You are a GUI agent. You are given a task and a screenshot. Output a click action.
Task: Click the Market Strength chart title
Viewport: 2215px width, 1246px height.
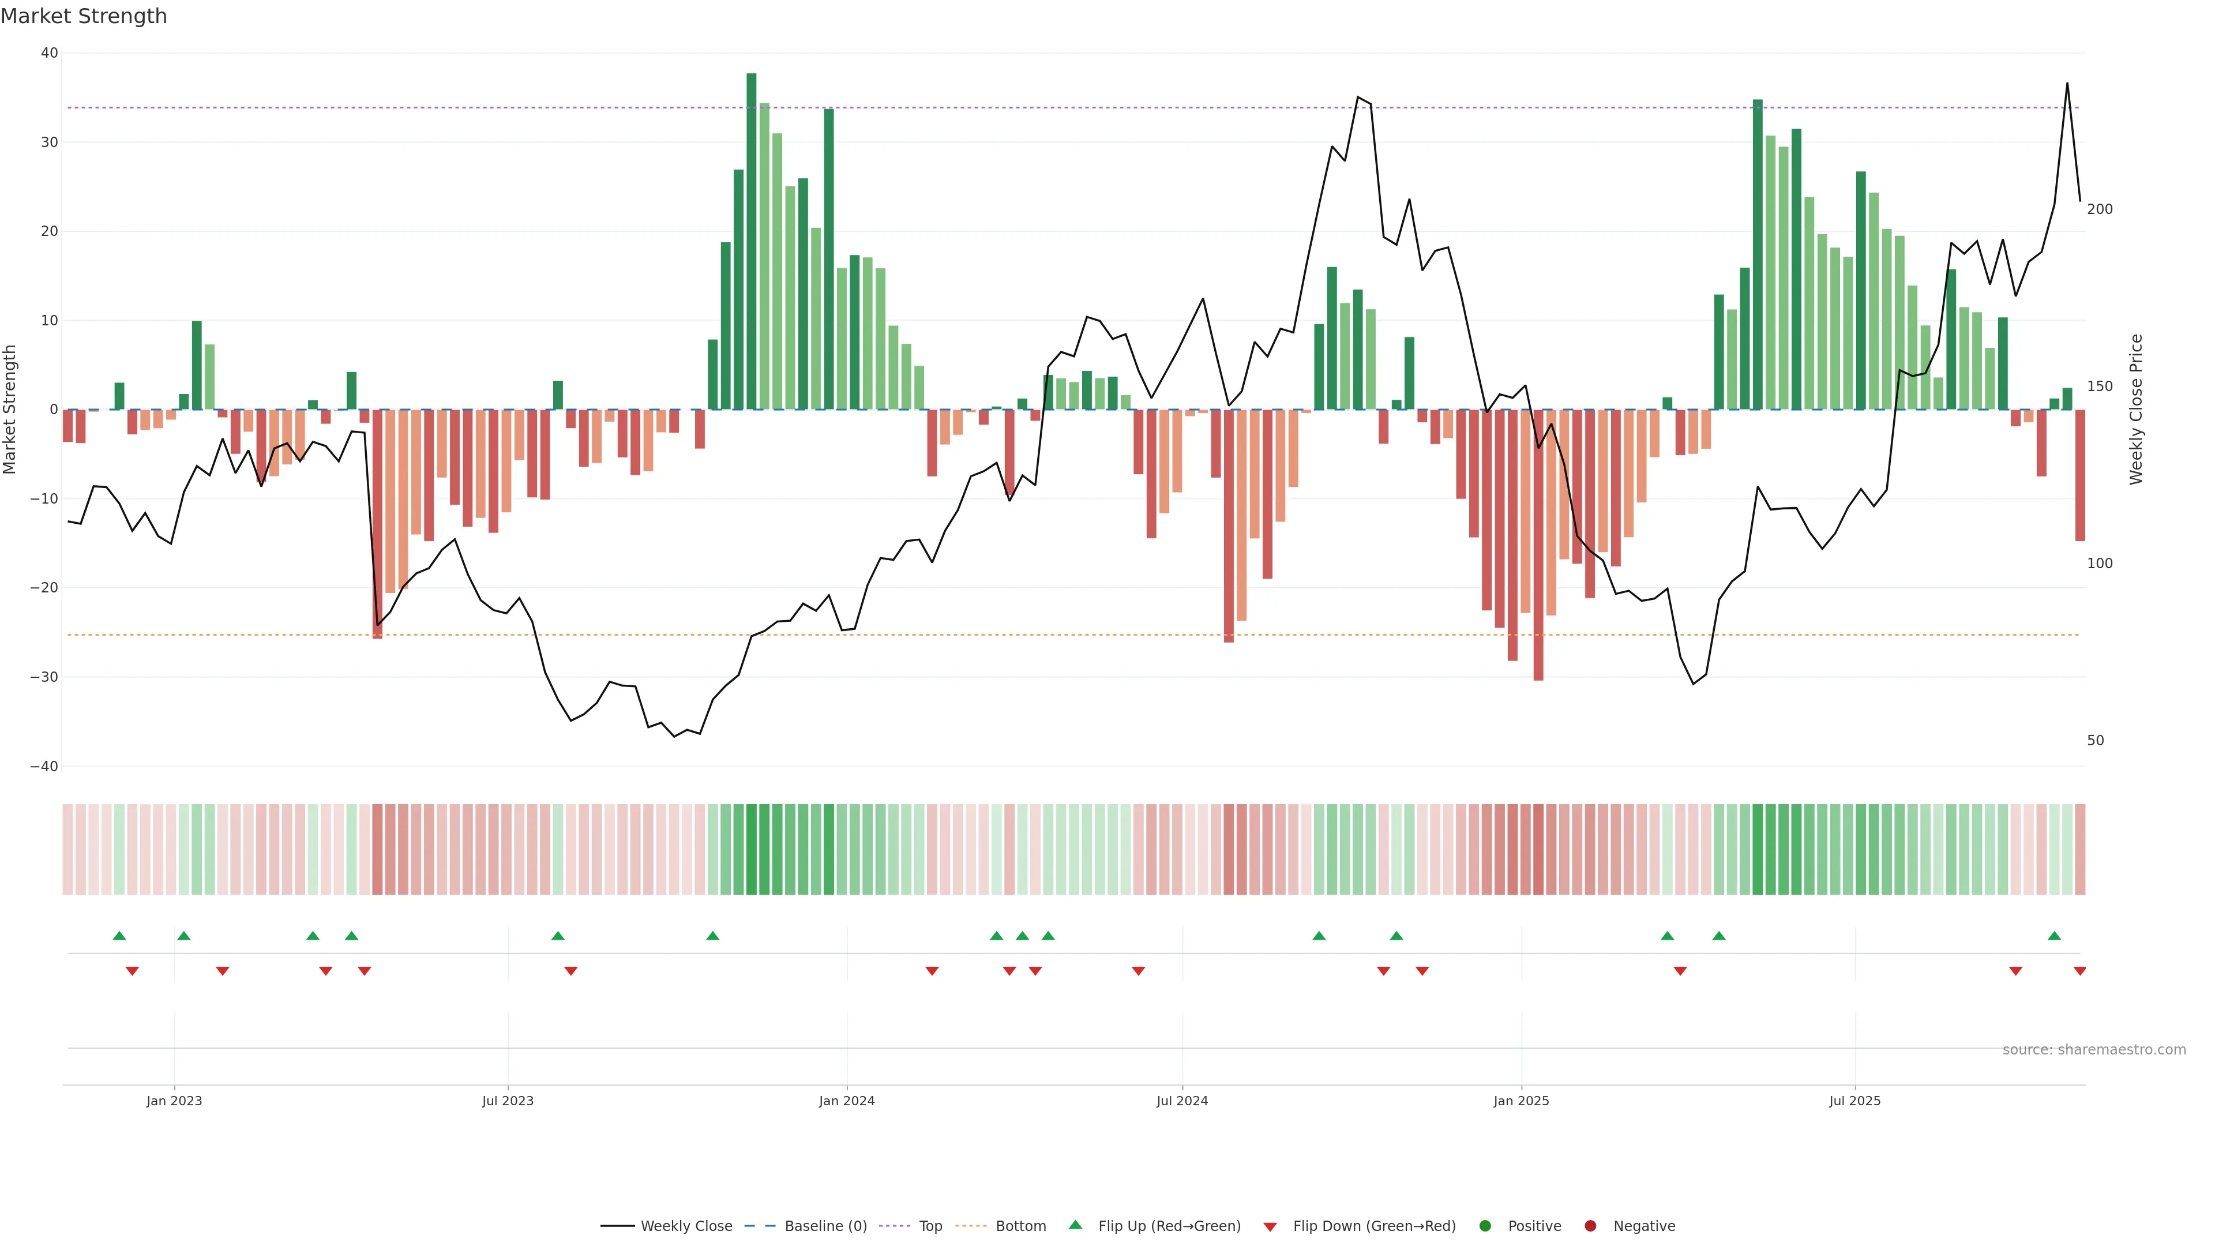(x=84, y=16)
